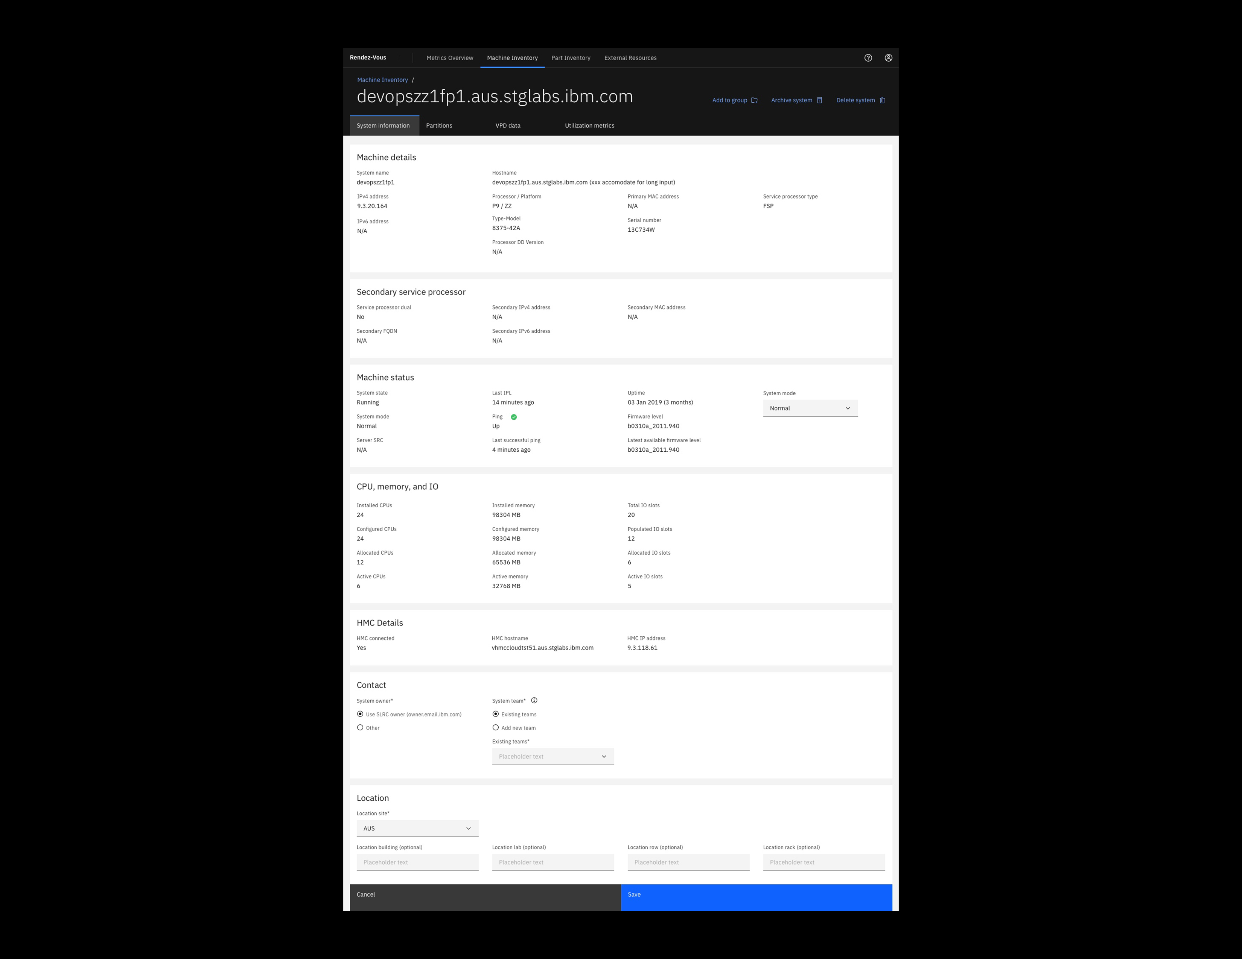Switch to the Utilization metrics tab
The image size is (1242, 959).
[589, 126]
